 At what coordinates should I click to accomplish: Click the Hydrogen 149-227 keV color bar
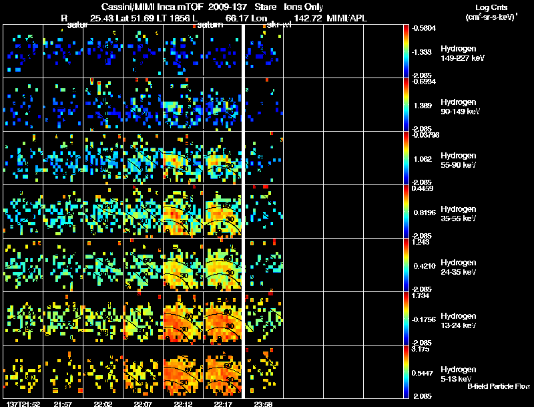click(x=406, y=51)
